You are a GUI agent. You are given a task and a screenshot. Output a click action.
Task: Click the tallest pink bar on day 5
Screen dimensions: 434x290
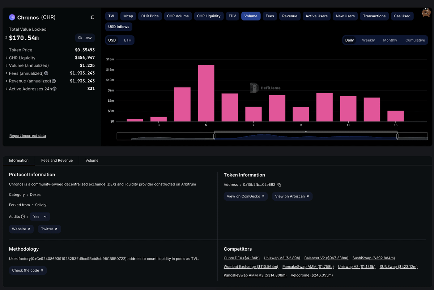(206, 93)
